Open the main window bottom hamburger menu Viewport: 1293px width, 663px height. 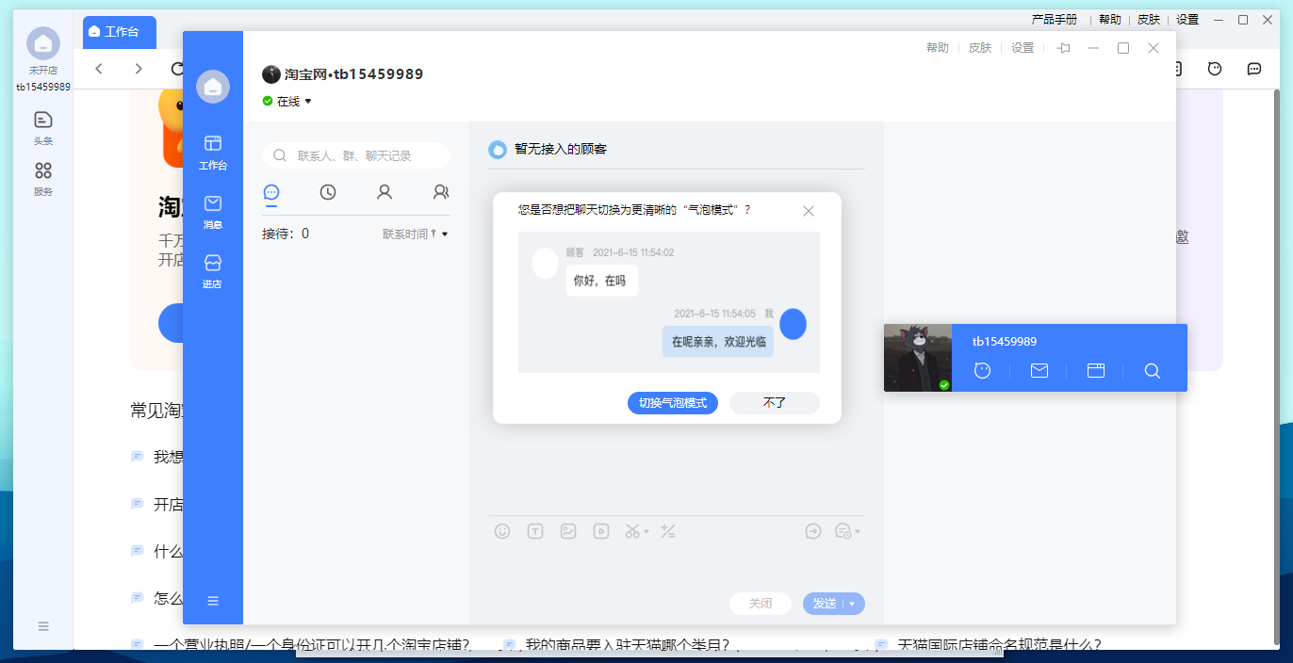point(43,626)
